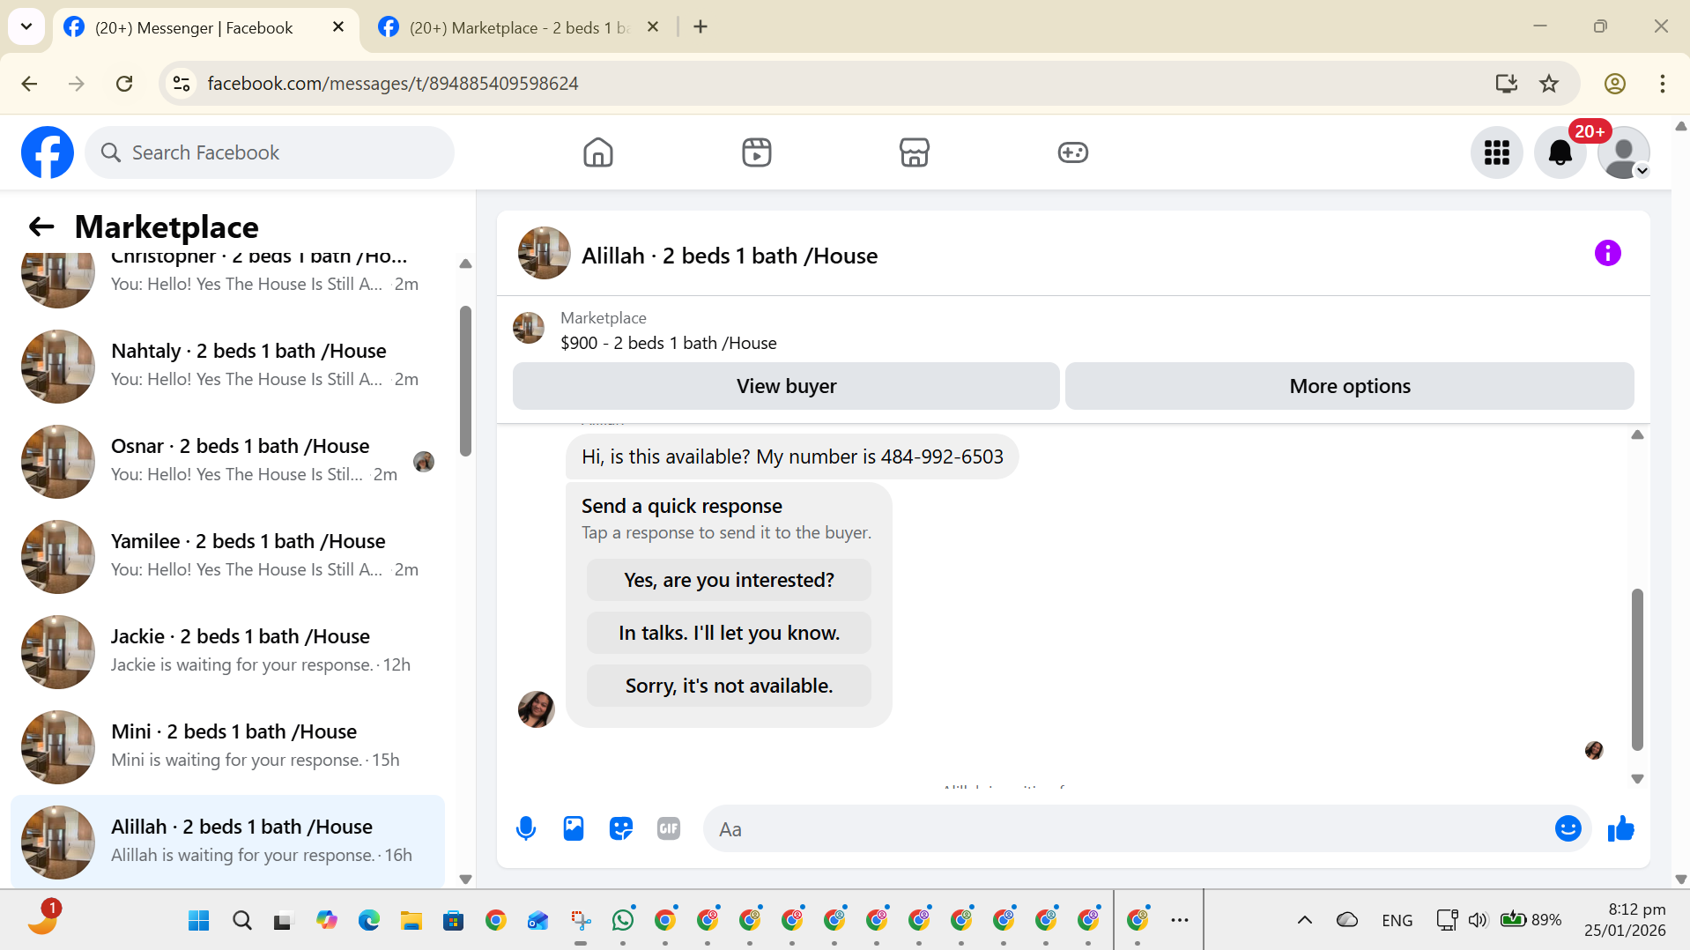Send quick reply 'In talks. I'll let you know.'

tap(729, 633)
